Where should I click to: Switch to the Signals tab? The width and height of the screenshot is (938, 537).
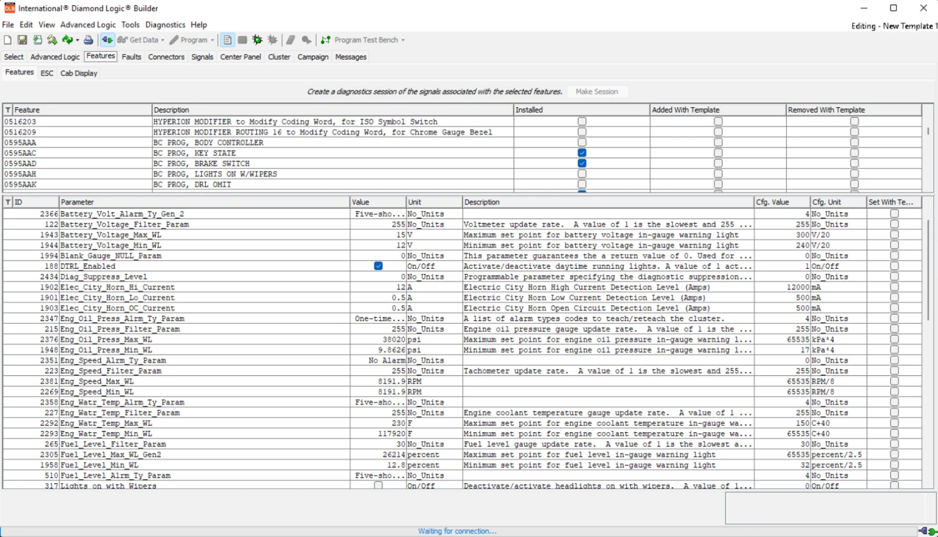pos(202,57)
